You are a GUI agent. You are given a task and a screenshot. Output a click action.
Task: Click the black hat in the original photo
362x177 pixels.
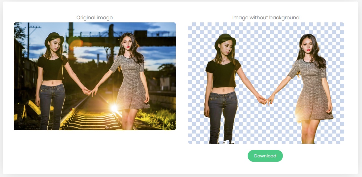pos(54,38)
